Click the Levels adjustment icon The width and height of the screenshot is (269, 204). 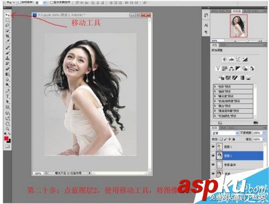pyautogui.click(x=231, y=59)
